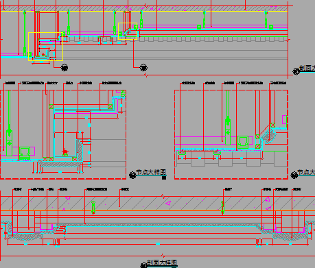Select the smaller yellow detail boundary rectangle
Viewport: 315px width, 268px height.
click(x=128, y=31)
